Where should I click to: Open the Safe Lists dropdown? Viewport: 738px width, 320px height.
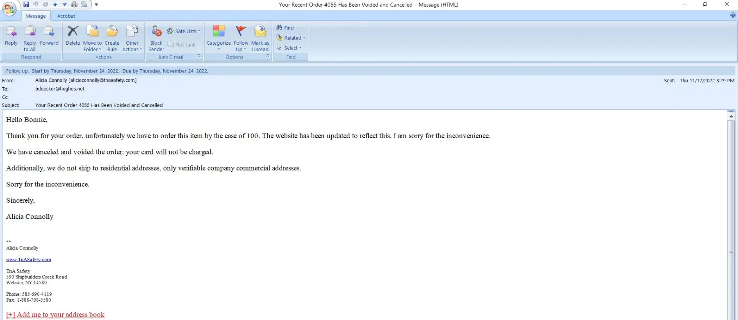point(184,31)
